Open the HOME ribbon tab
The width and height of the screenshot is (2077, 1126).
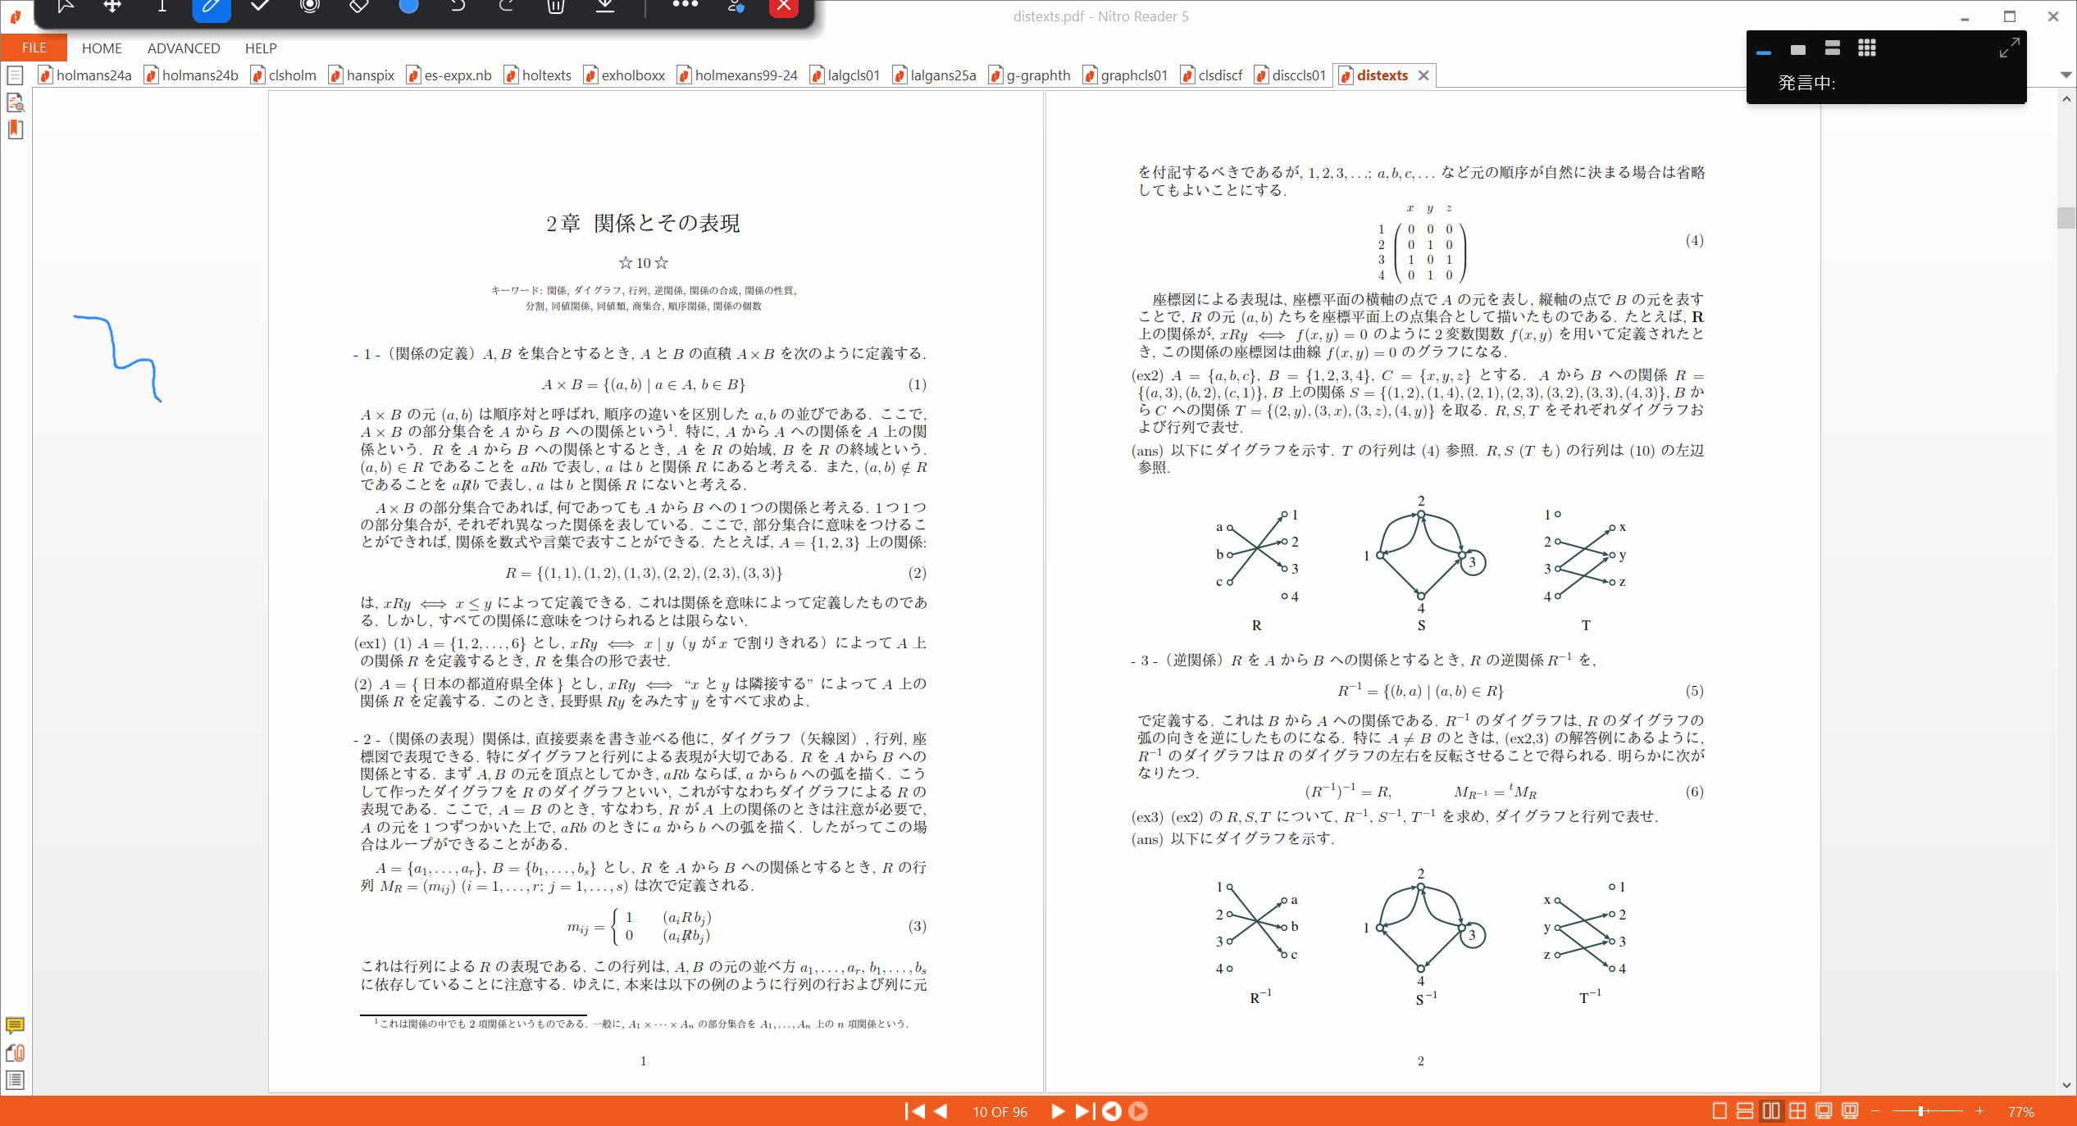tap(102, 48)
